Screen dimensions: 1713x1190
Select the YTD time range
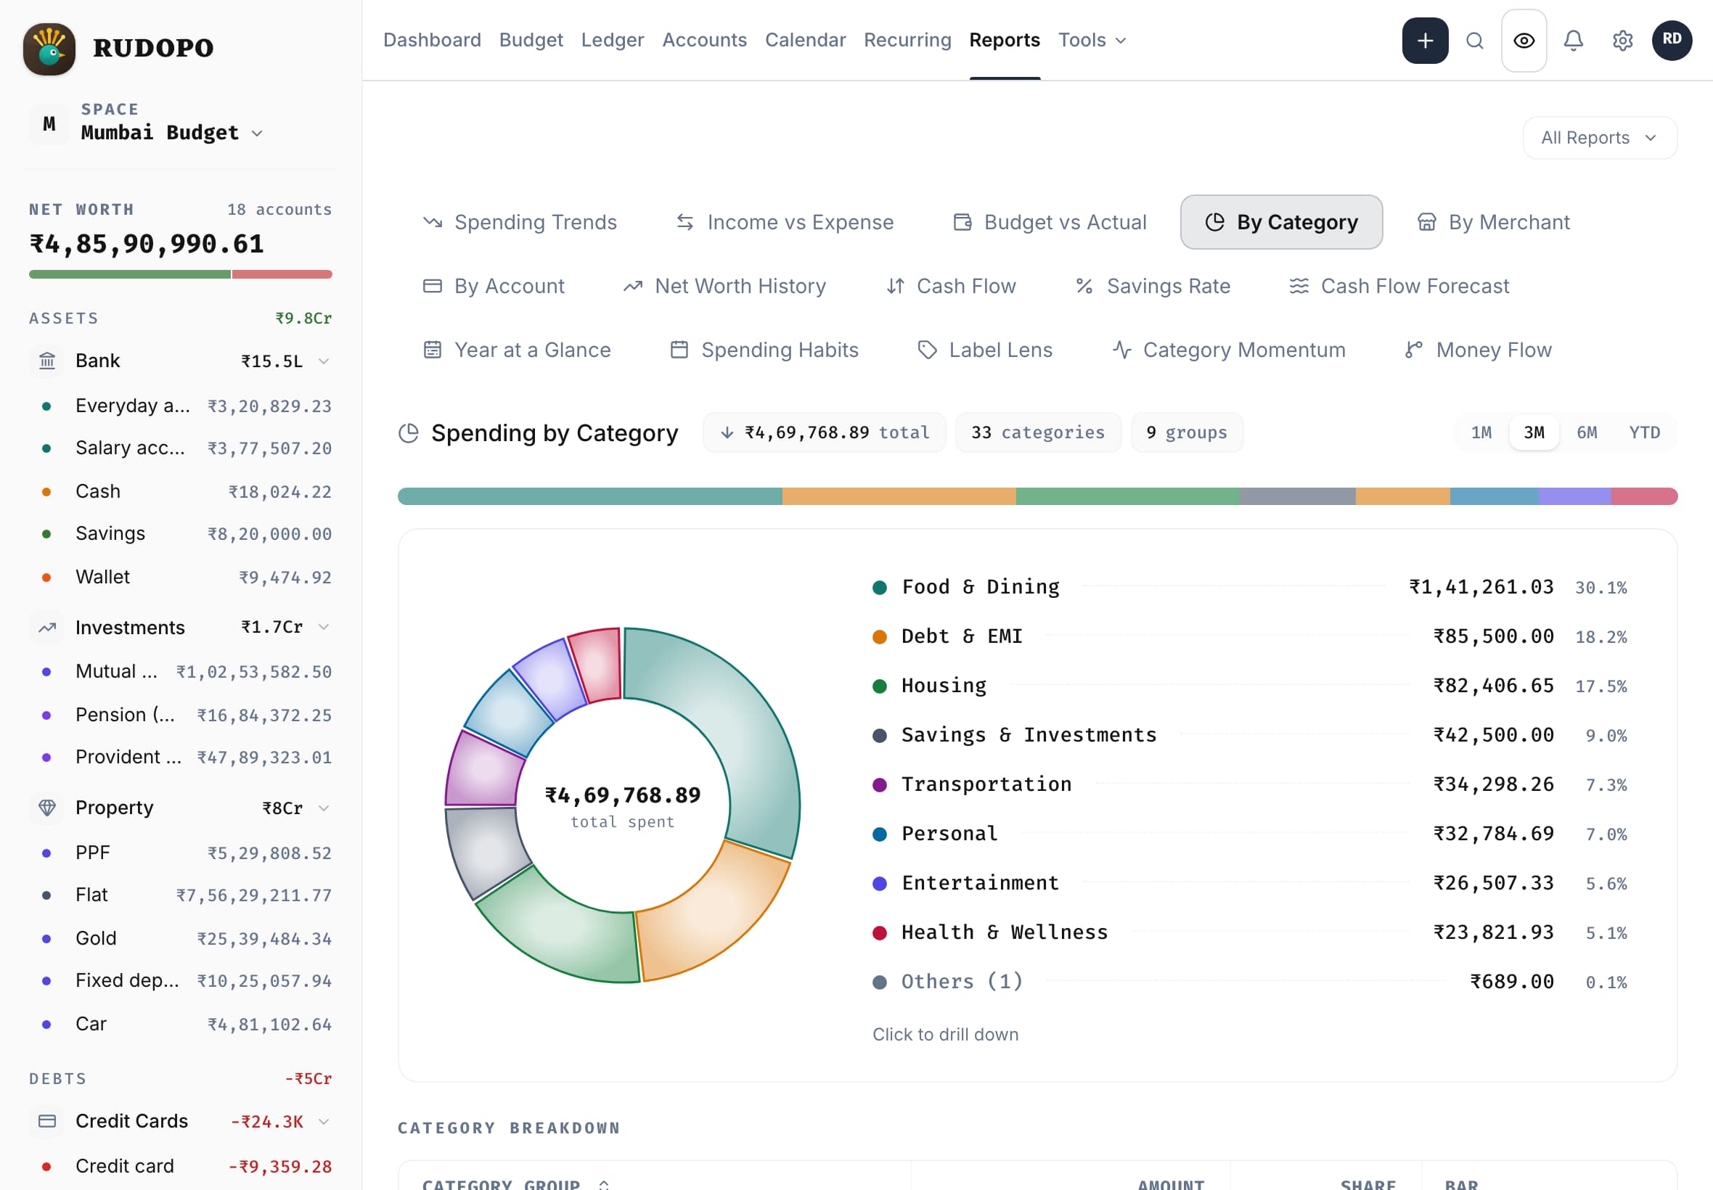(1643, 432)
